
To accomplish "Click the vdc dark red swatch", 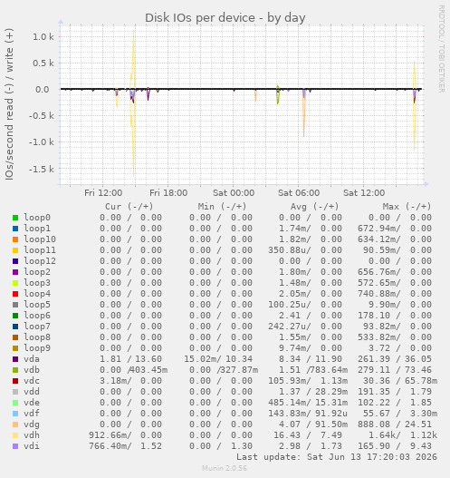I will click(15, 381).
